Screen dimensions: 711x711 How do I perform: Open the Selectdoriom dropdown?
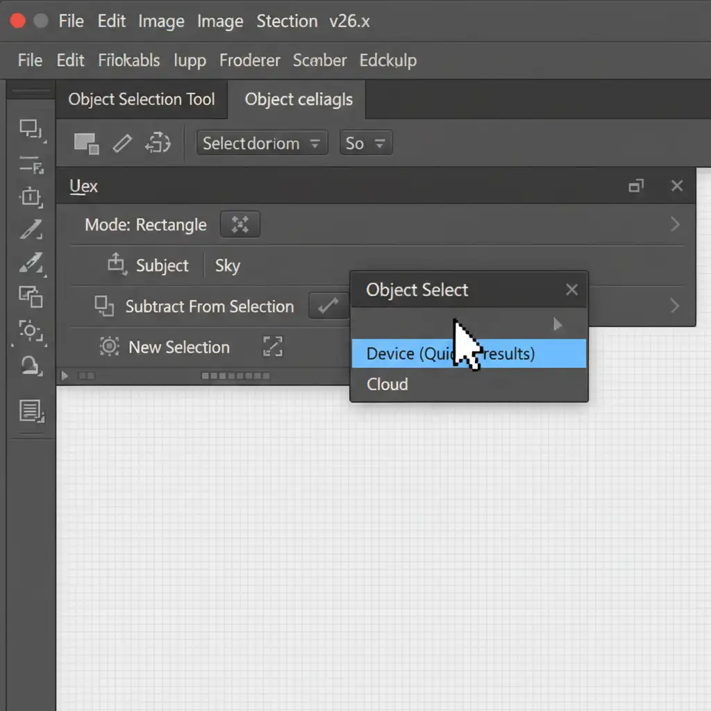coord(262,144)
